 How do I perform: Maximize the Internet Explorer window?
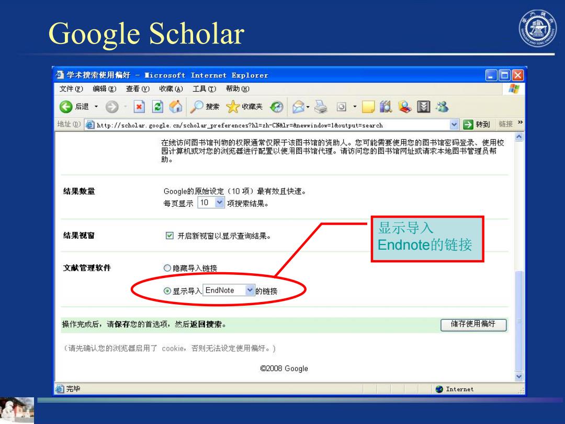(505, 75)
